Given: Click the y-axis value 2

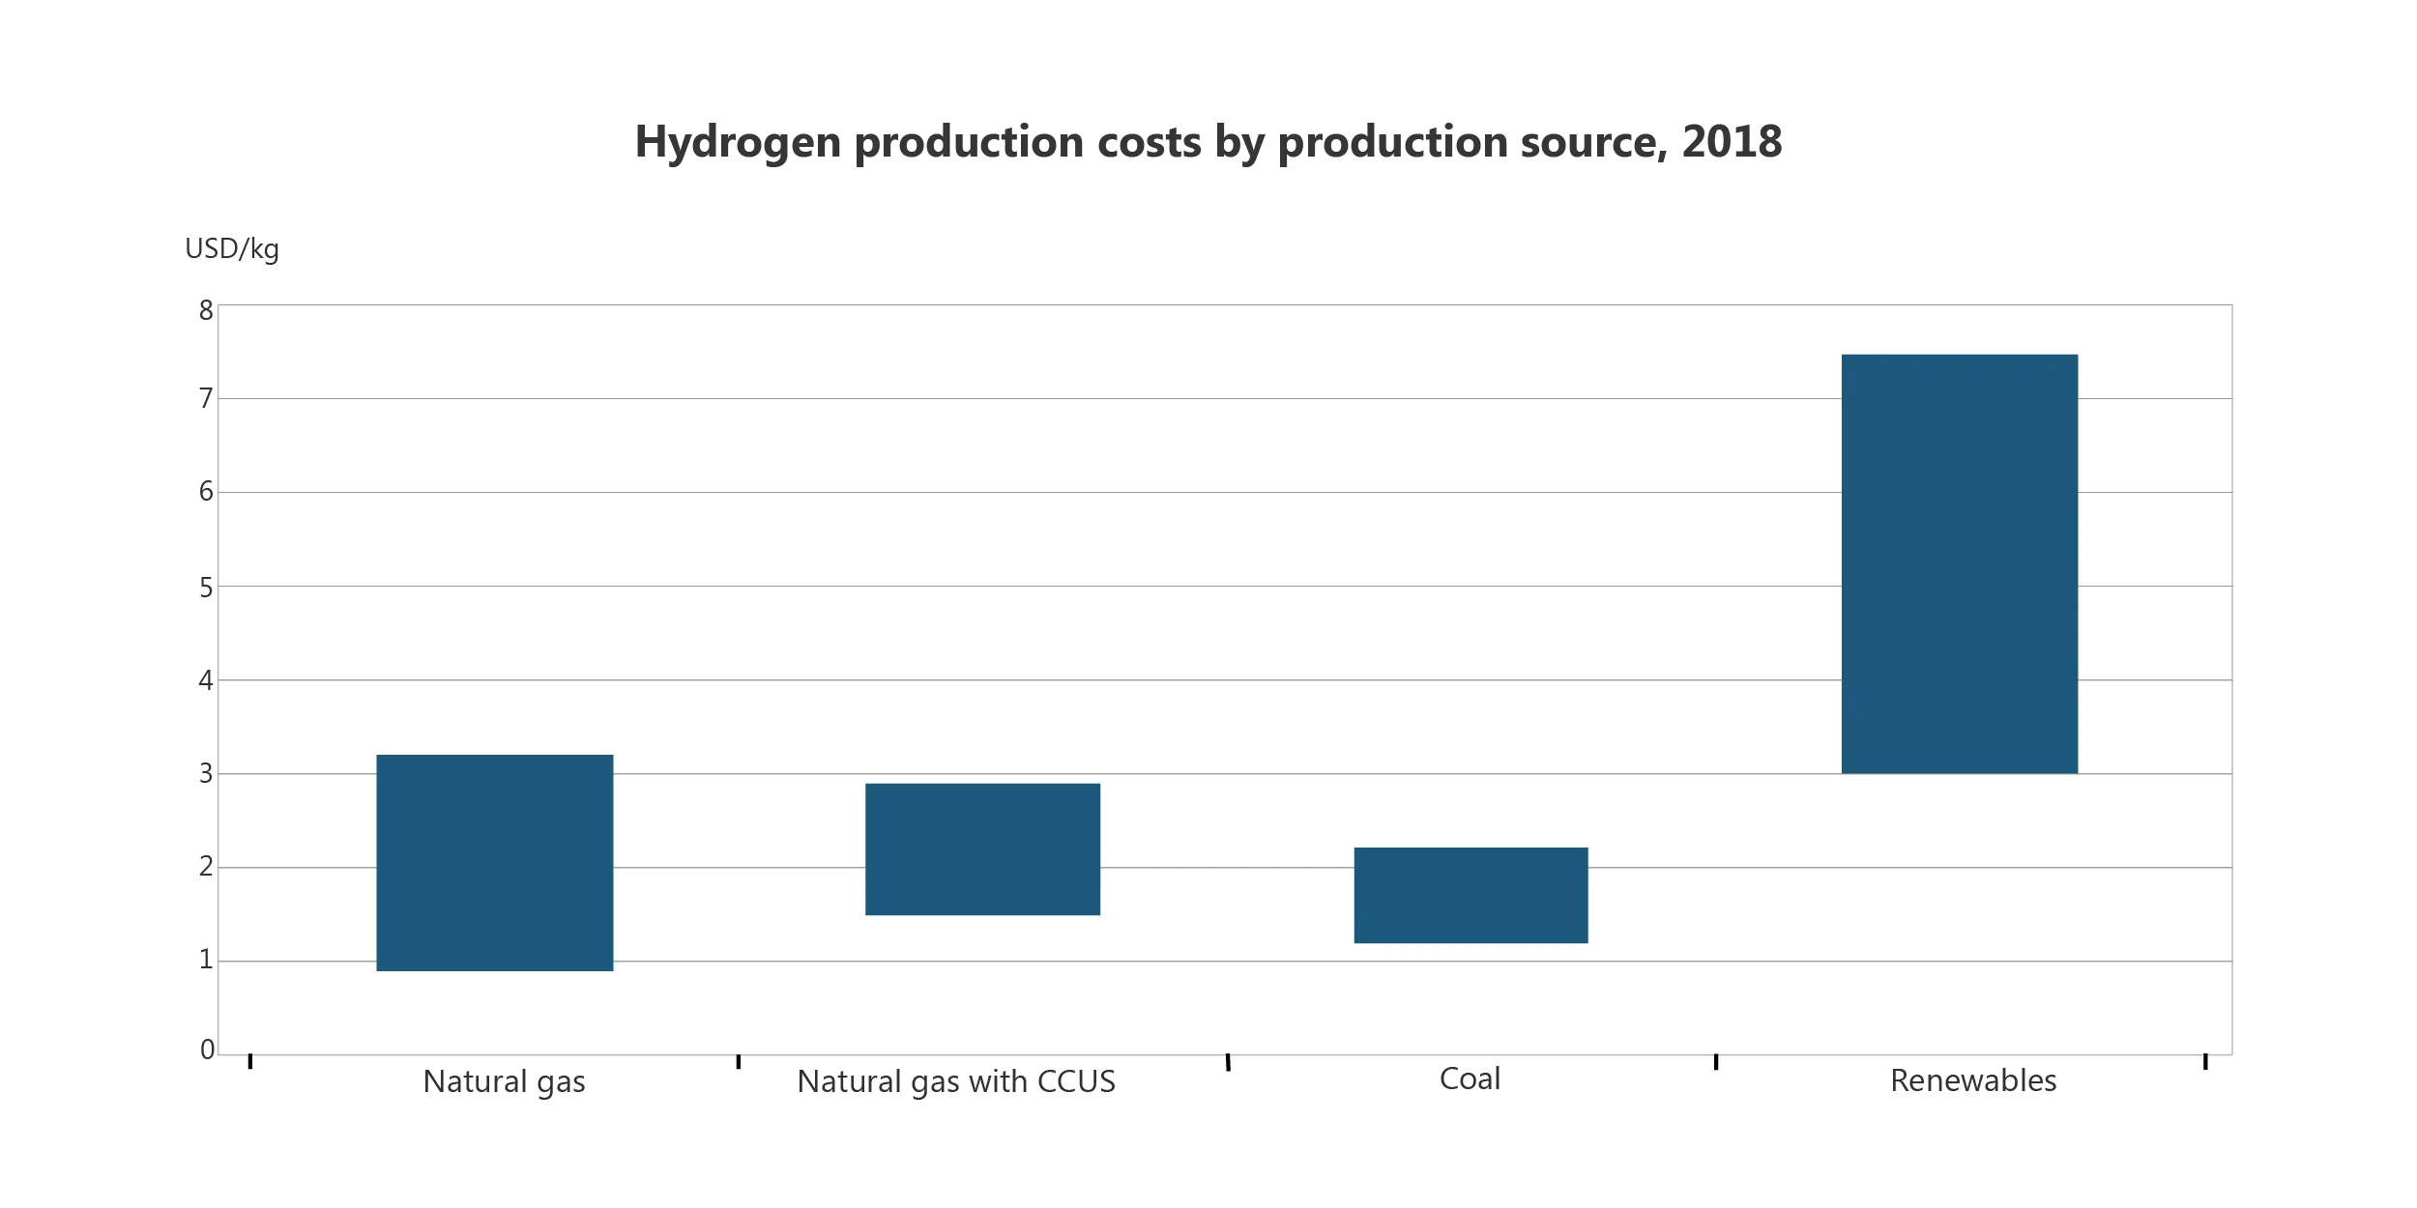Looking at the screenshot, I should pos(206,866).
